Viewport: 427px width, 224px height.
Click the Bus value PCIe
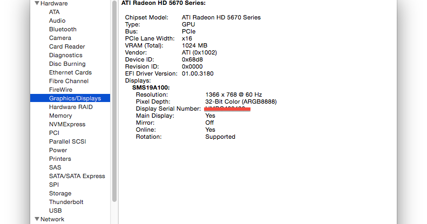(189, 31)
